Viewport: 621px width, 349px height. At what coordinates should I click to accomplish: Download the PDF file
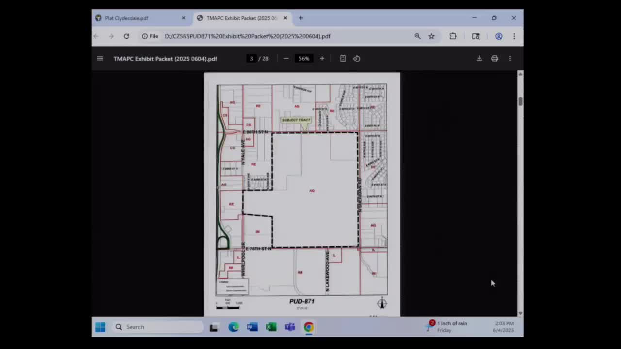[x=479, y=59]
